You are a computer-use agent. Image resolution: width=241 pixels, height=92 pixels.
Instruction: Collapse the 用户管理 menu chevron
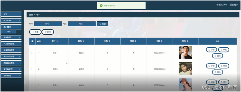tap(19, 27)
